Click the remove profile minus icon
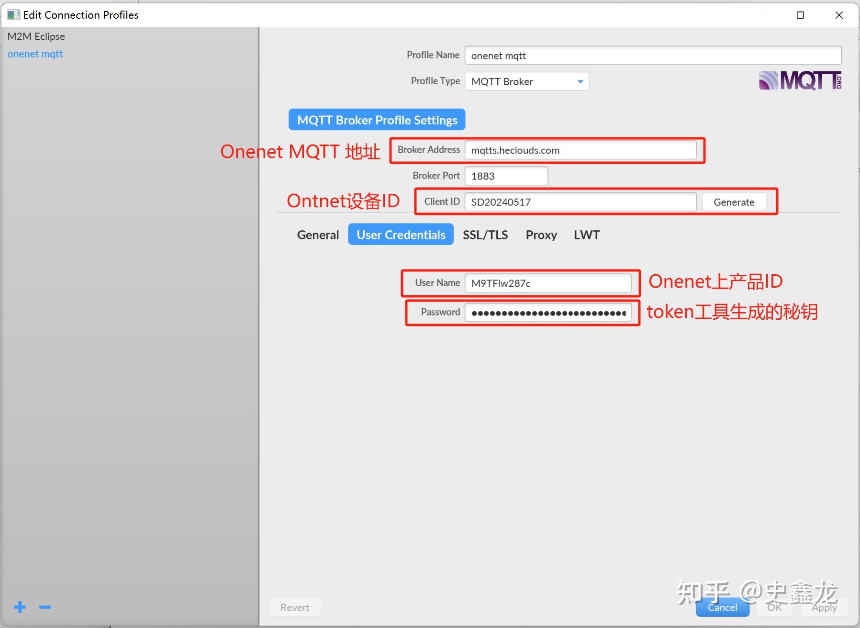The image size is (860, 628). click(x=45, y=607)
